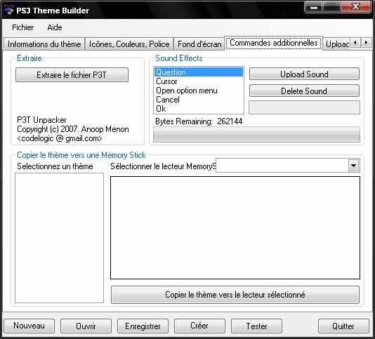Screen dimensions: 375x339
Task: Click the Bytes Remaining value 262144
Action: (x=230, y=121)
